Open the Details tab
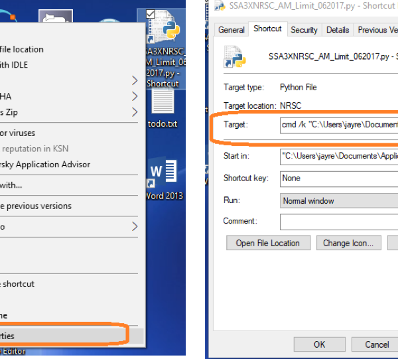 point(338,30)
